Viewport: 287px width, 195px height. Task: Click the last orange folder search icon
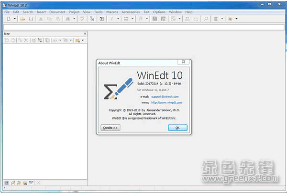230,19
